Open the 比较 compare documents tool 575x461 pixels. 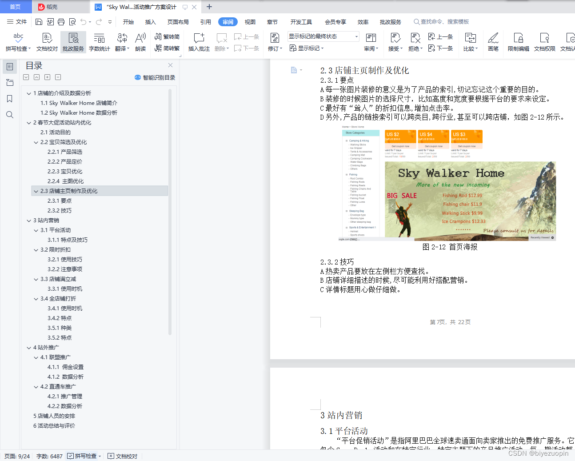[x=471, y=43]
